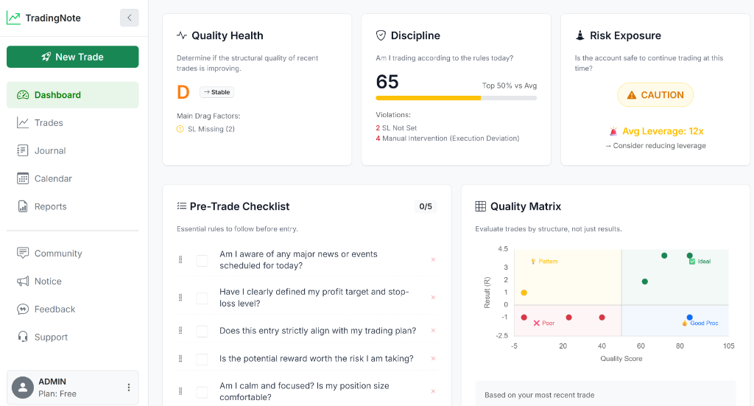The width and height of the screenshot is (754, 406).
Task: Click the Feedback speech bubble icon
Action: coord(23,309)
